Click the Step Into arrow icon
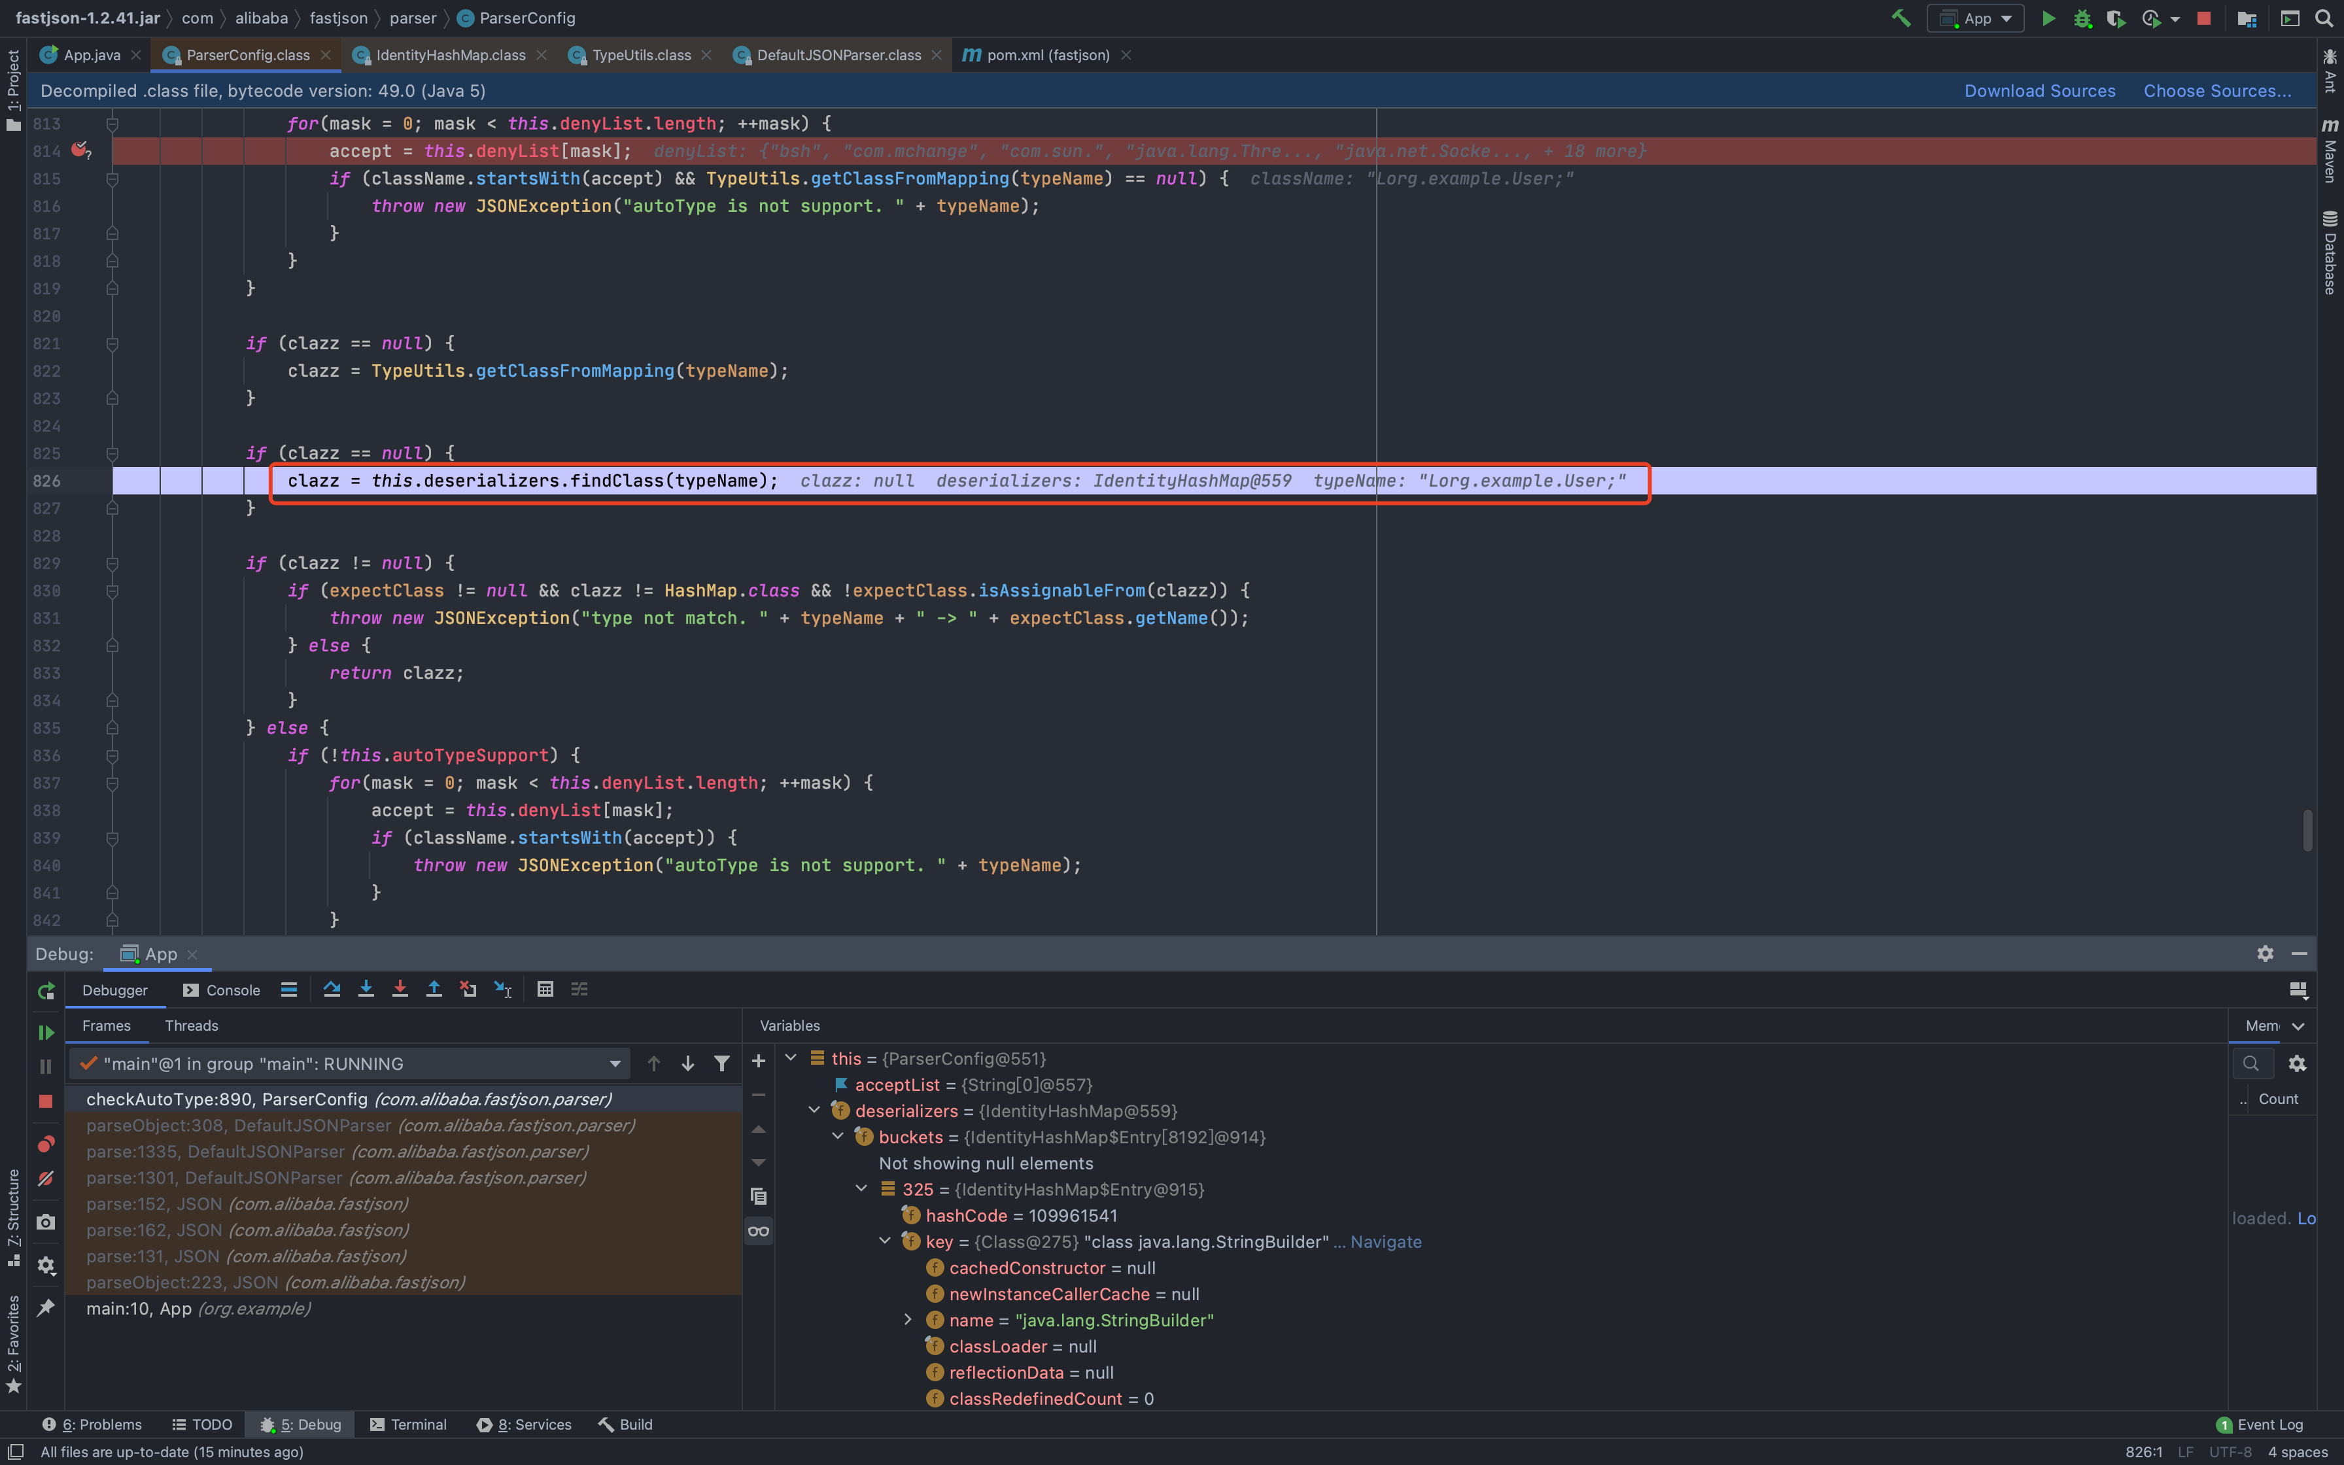This screenshot has height=1465, width=2344. pyautogui.click(x=365, y=990)
